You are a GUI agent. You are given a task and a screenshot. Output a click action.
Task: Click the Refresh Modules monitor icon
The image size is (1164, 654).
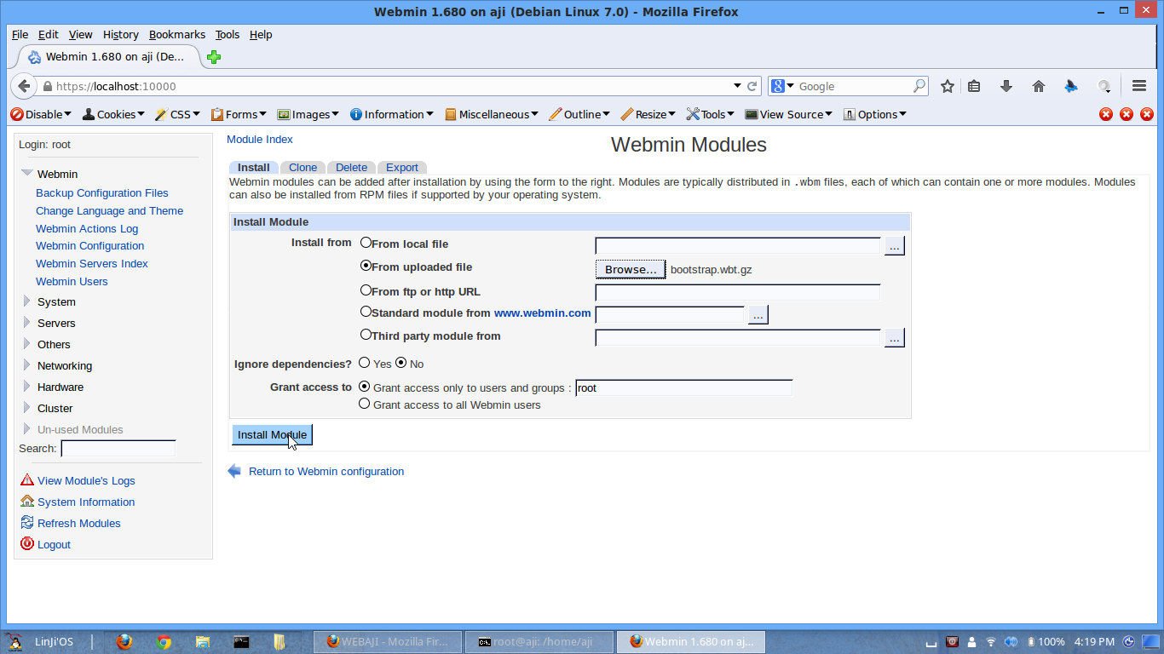[27, 523]
